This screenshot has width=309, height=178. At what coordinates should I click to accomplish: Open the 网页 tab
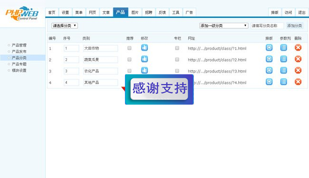[92, 13]
